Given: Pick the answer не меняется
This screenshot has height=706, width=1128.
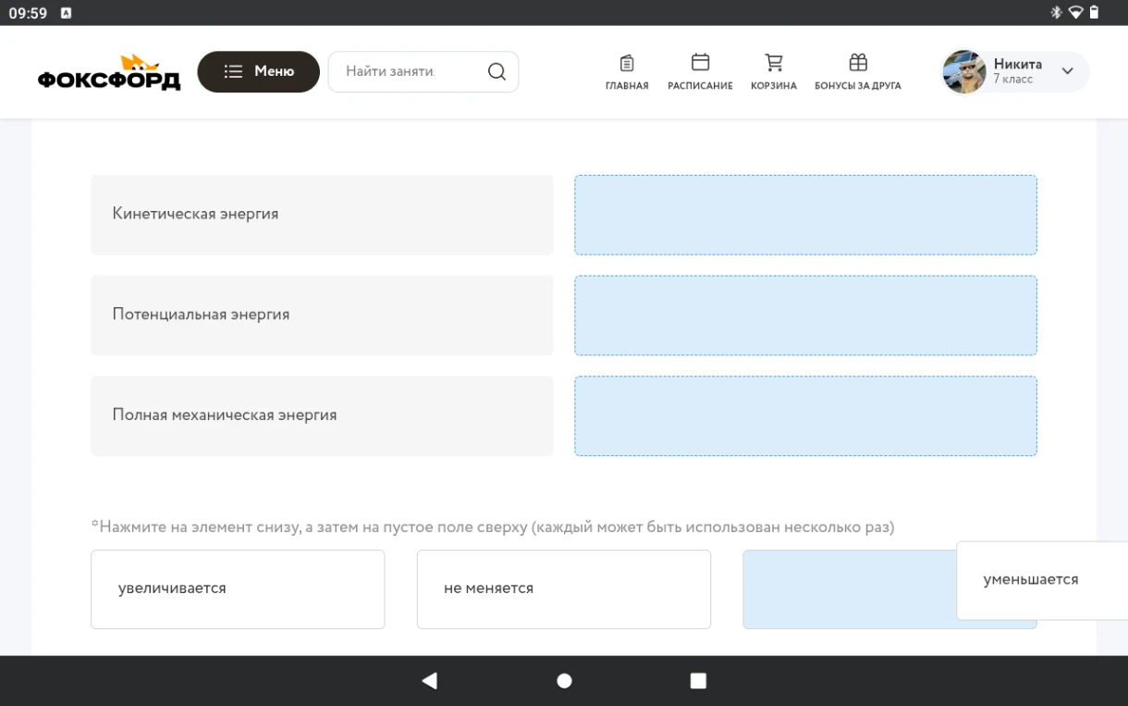Looking at the screenshot, I should [564, 589].
